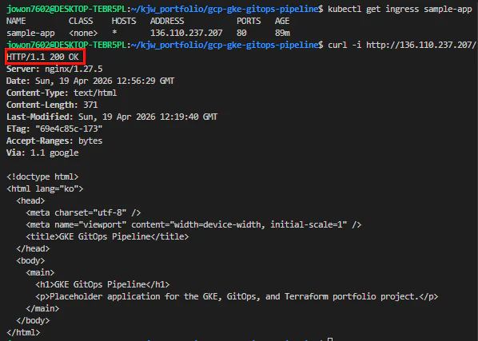Click the 'Content-Type: text/html' header

coord(62,93)
